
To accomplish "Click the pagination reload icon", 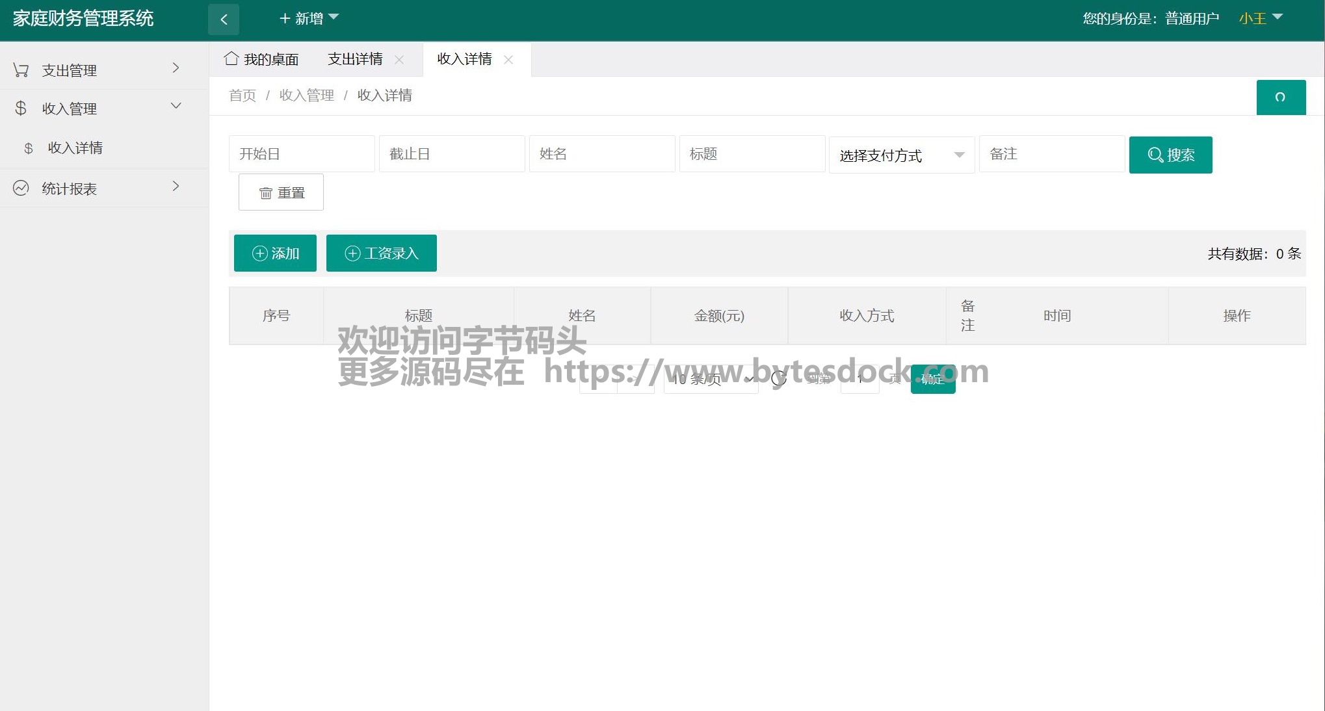I will pos(778,379).
